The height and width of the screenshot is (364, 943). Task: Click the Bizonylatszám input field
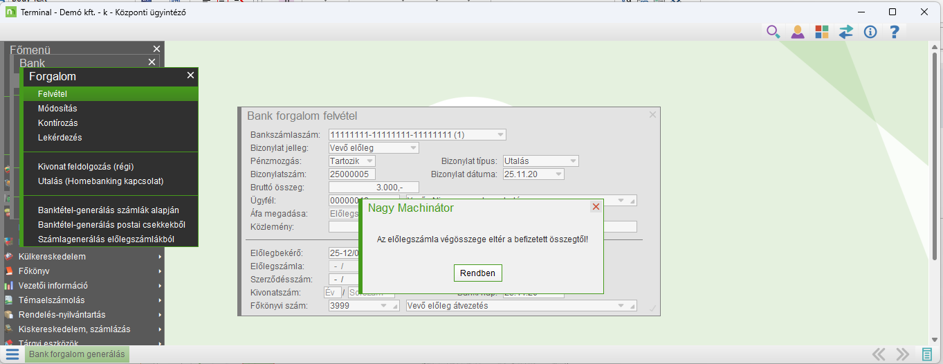pos(352,174)
